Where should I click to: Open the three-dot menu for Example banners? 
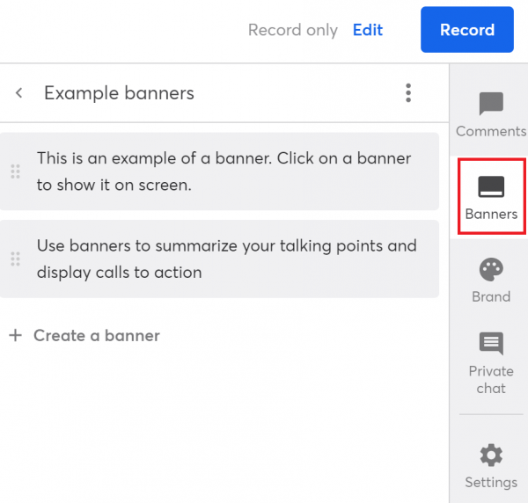coord(408,93)
